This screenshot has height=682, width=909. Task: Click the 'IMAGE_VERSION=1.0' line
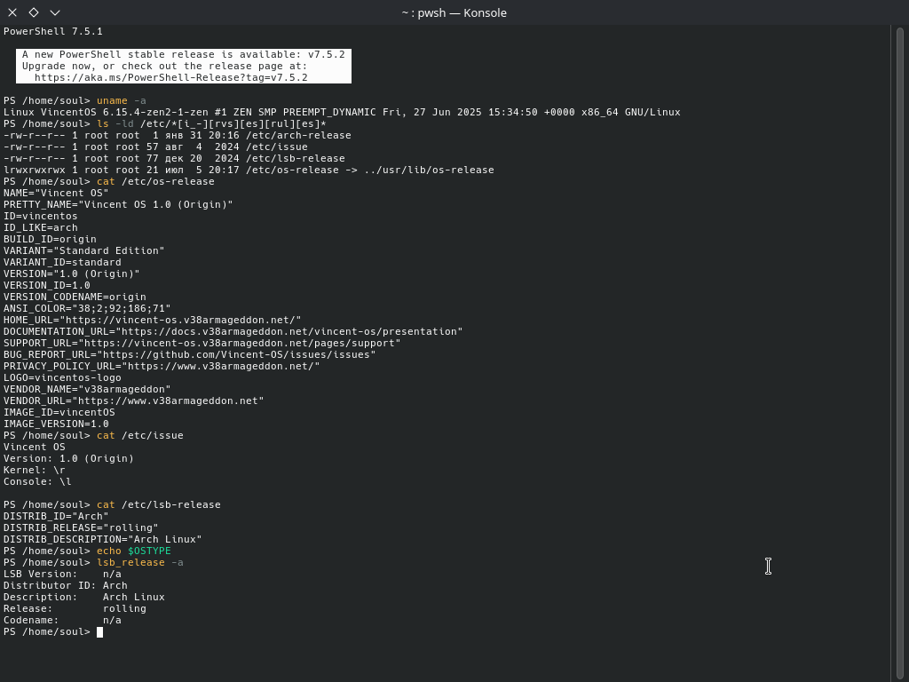coord(56,425)
